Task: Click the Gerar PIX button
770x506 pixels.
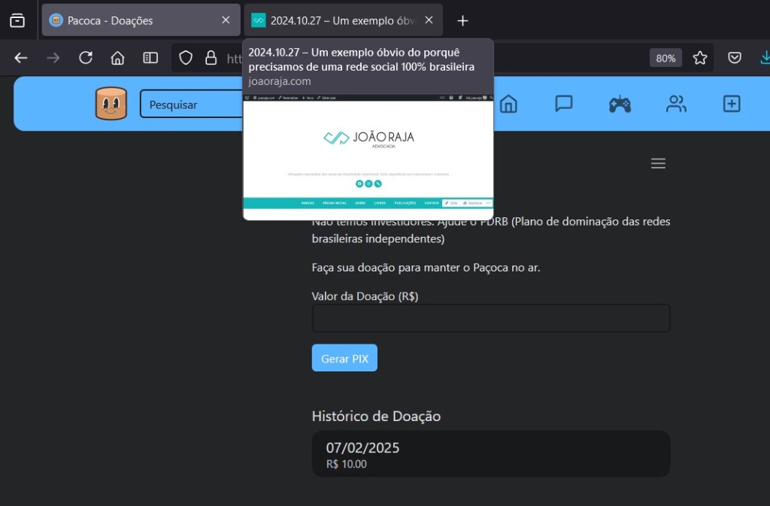Action: (344, 358)
